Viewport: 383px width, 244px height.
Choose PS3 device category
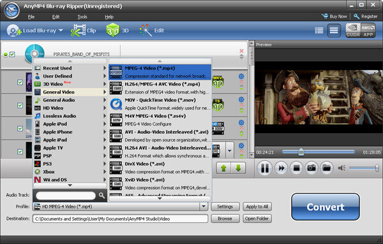point(70,164)
